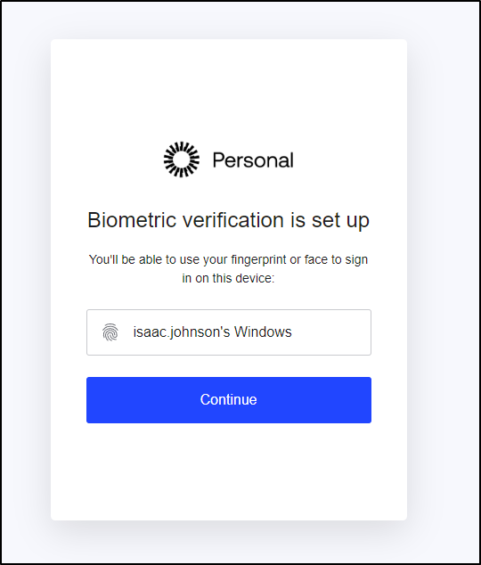481x565 pixels.
Task: Click the "isaac.johnson's Windows" label text
Action: (x=212, y=332)
